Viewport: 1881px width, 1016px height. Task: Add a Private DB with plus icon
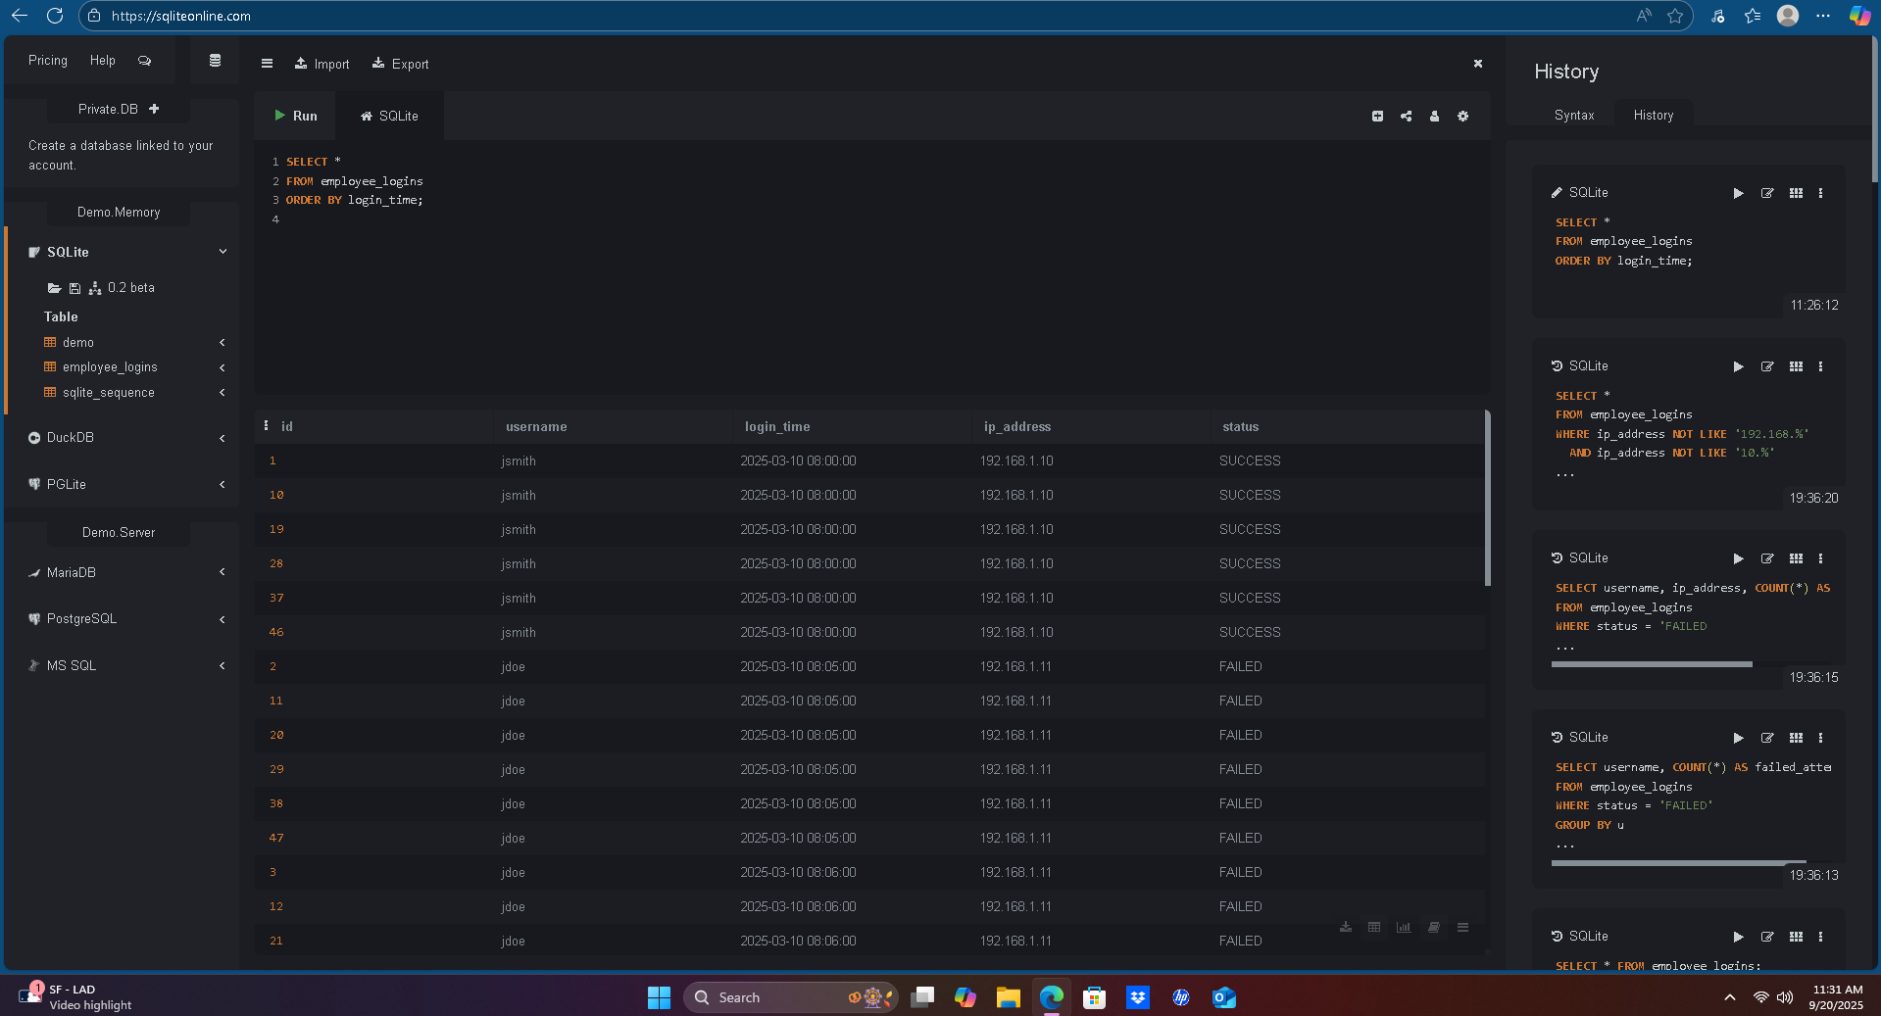point(154,109)
